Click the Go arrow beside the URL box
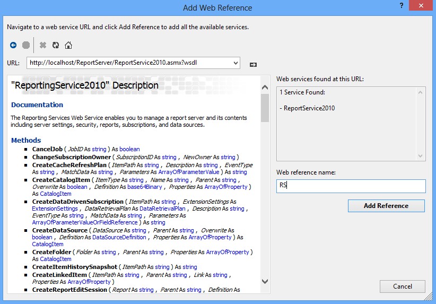This screenshot has width=436, height=304. coord(253,65)
